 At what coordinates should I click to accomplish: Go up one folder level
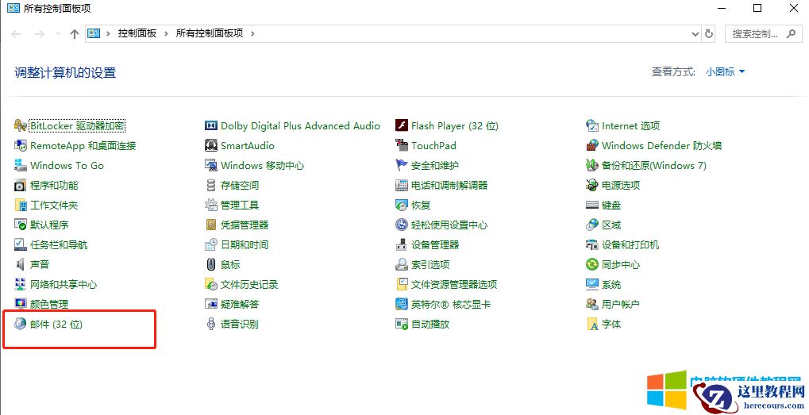coord(75,33)
